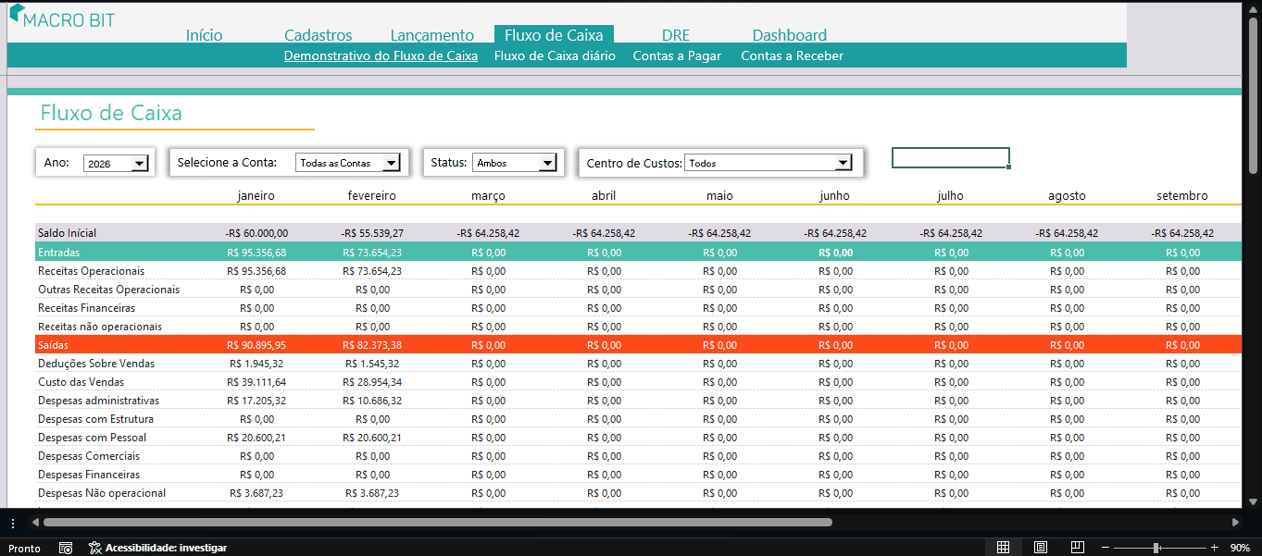Click the three-dot sheet tab handle
This screenshot has height=556, width=1262.
[12, 522]
